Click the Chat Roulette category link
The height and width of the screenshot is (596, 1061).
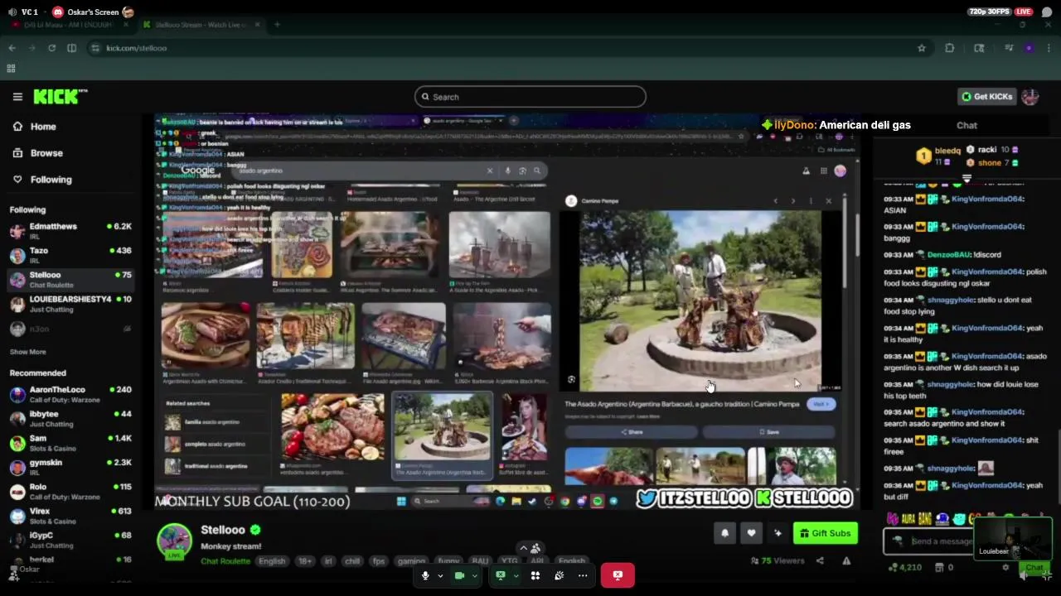click(x=225, y=561)
